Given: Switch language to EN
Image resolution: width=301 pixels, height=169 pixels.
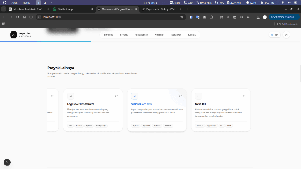Looking at the screenshot, I should click(x=277, y=35).
